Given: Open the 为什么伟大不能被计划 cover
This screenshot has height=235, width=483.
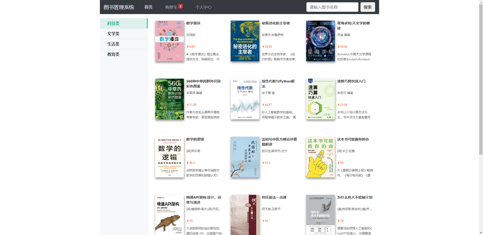Looking at the screenshot, I should pyautogui.click(x=320, y=215).
